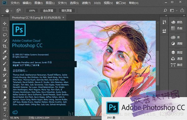Click the workspace layout icon
This screenshot has height=120, width=187.
coord(172,11)
